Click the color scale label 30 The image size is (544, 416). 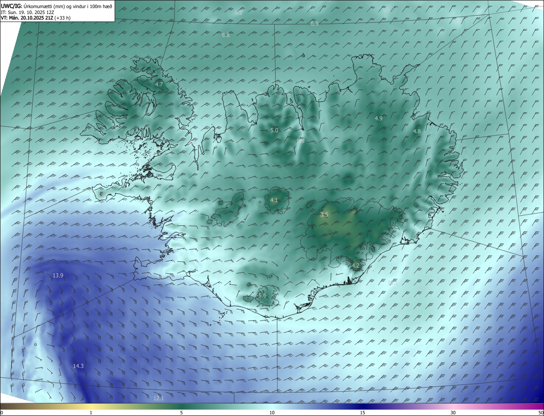(453, 413)
